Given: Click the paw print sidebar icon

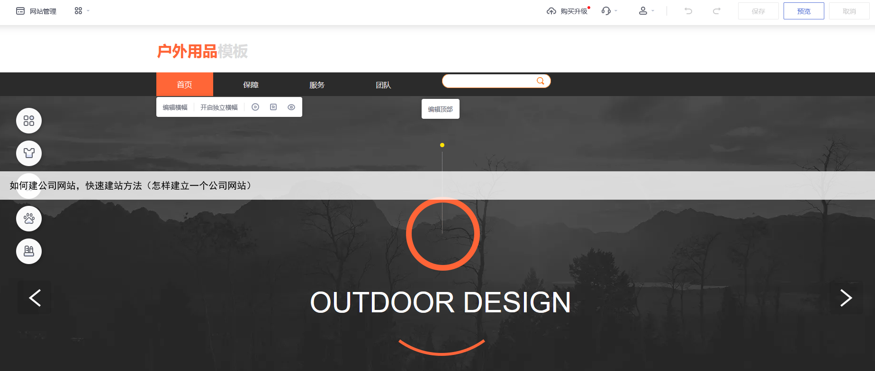Looking at the screenshot, I should click(29, 219).
